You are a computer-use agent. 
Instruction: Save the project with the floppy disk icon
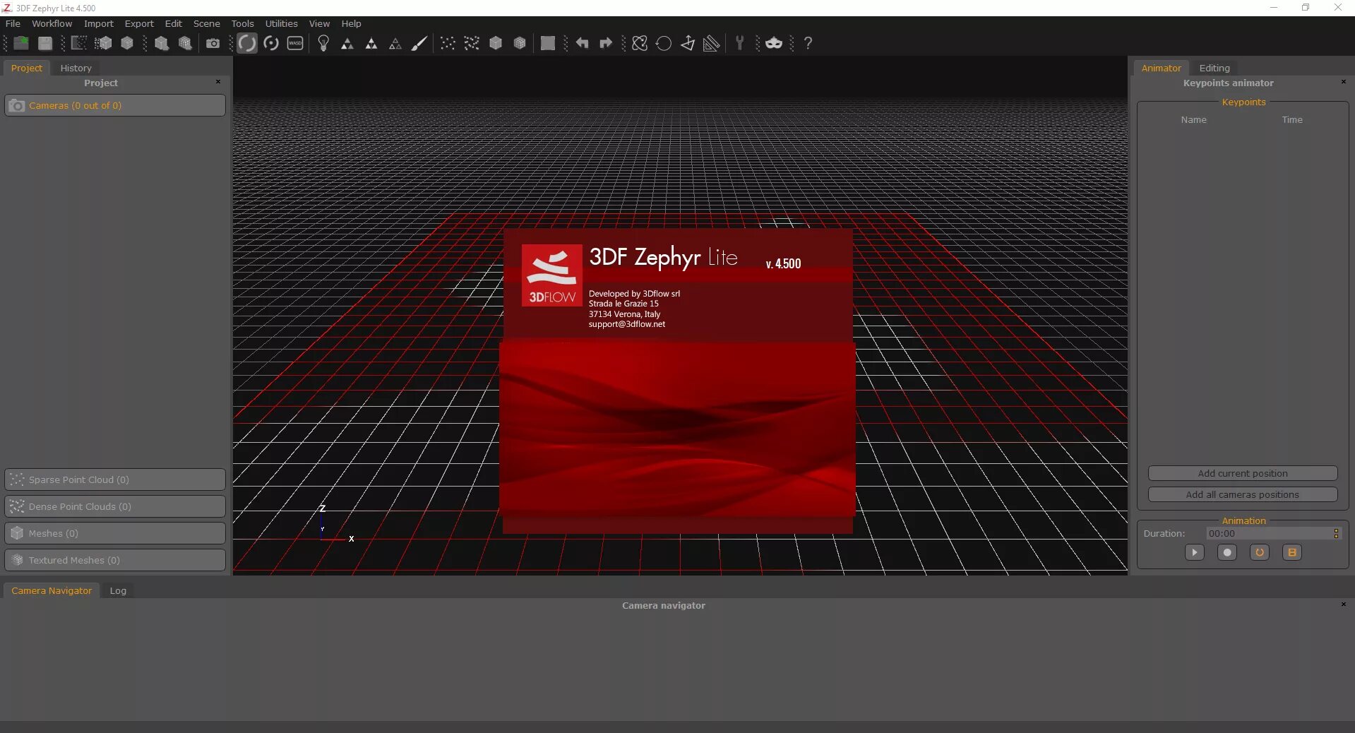tap(45, 43)
